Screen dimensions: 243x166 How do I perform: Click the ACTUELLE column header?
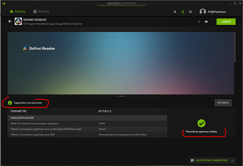(x=105, y=111)
